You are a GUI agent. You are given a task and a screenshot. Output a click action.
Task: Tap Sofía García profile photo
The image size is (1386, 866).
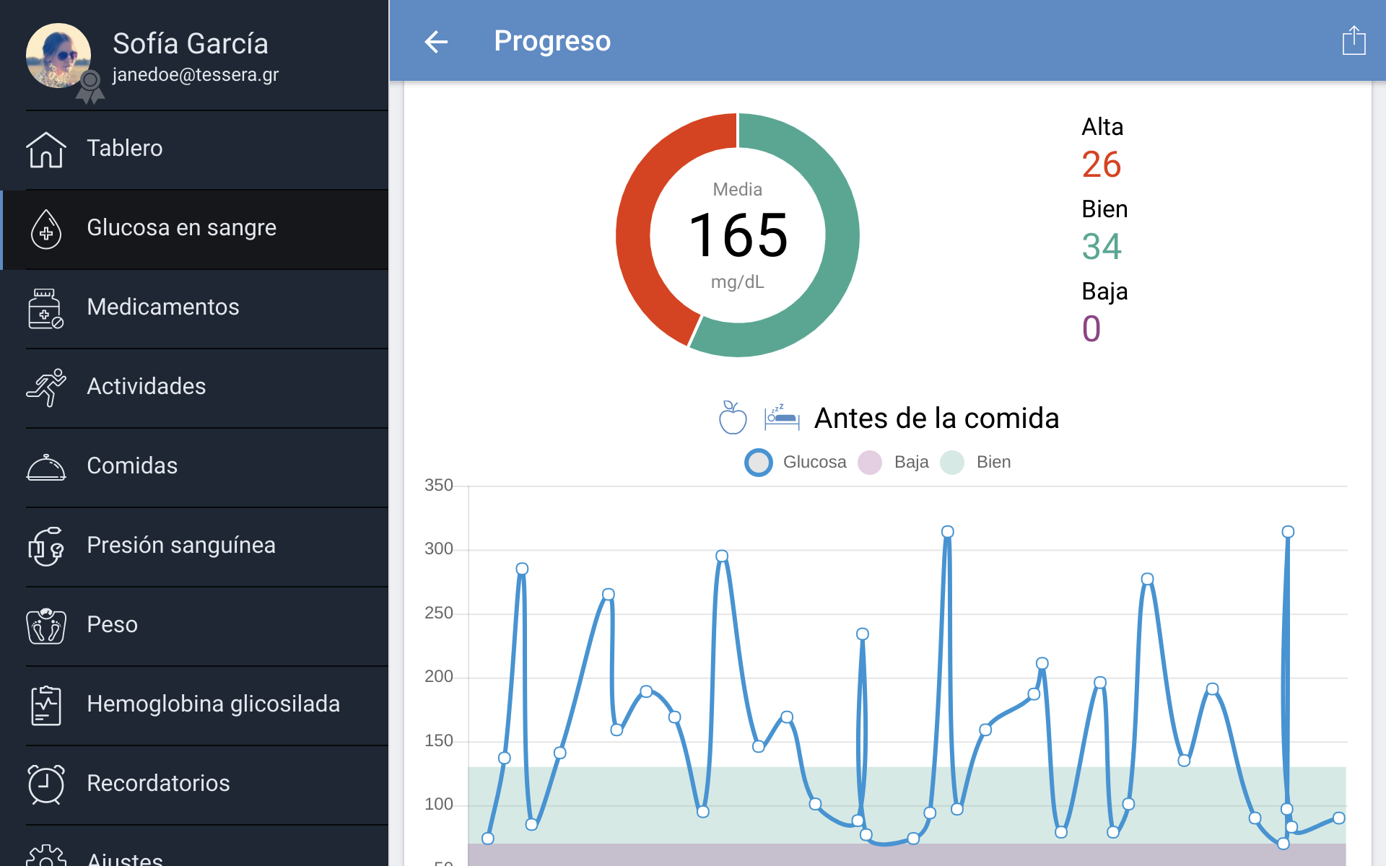[58, 56]
